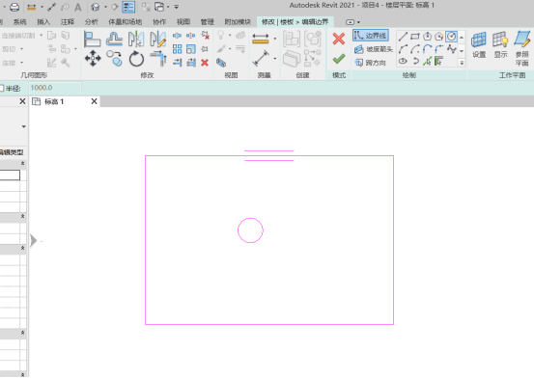Select the Split Element tool
534x378 pixels.
click(177, 36)
